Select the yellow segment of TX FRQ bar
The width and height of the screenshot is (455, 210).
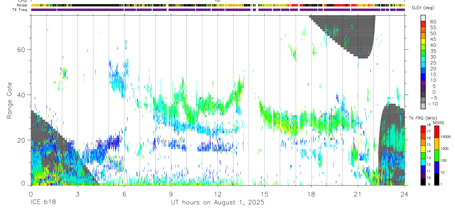point(423,149)
